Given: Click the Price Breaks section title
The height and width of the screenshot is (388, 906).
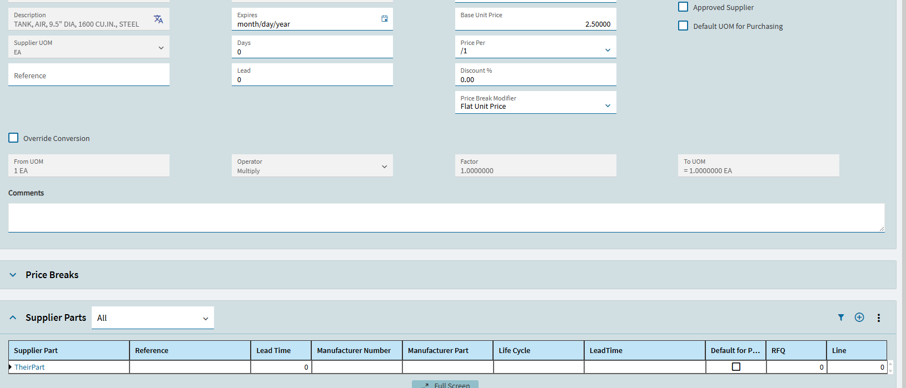Looking at the screenshot, I should (x=52, y=275).
